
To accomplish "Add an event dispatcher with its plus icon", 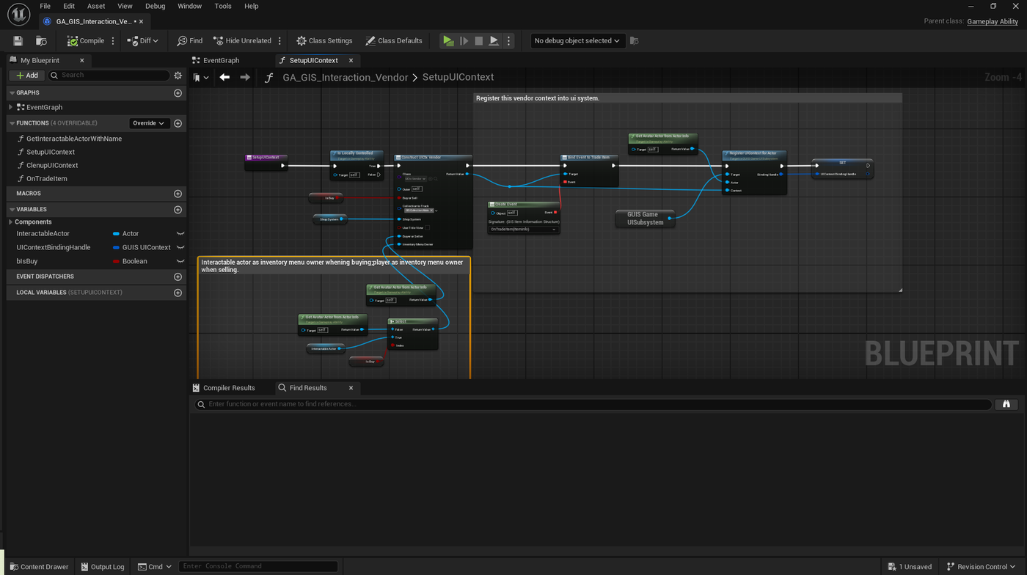I will tap(178, 276).
